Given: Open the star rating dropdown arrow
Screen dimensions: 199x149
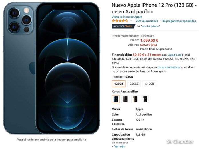Looking at the screenshot, I should pyautogui.click(x=131, y=21).
